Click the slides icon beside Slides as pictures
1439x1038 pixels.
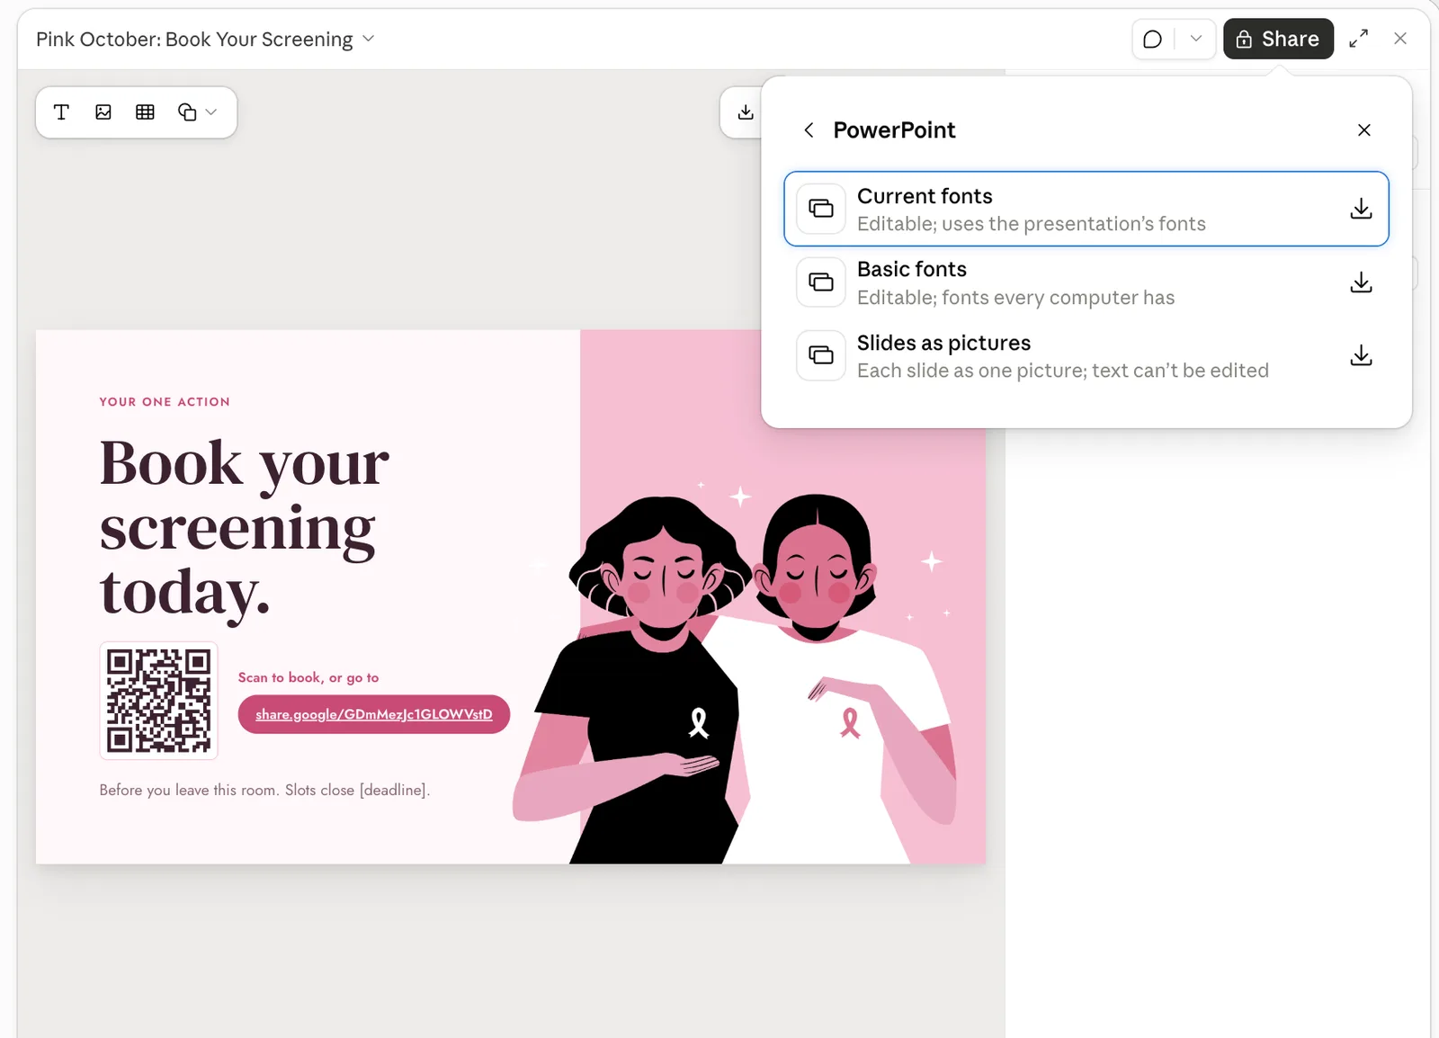[821, 355]
